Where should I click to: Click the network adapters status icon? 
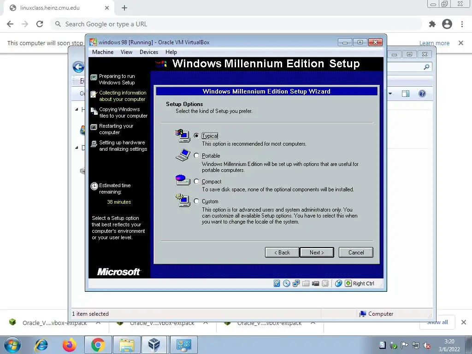click(296, 283)
